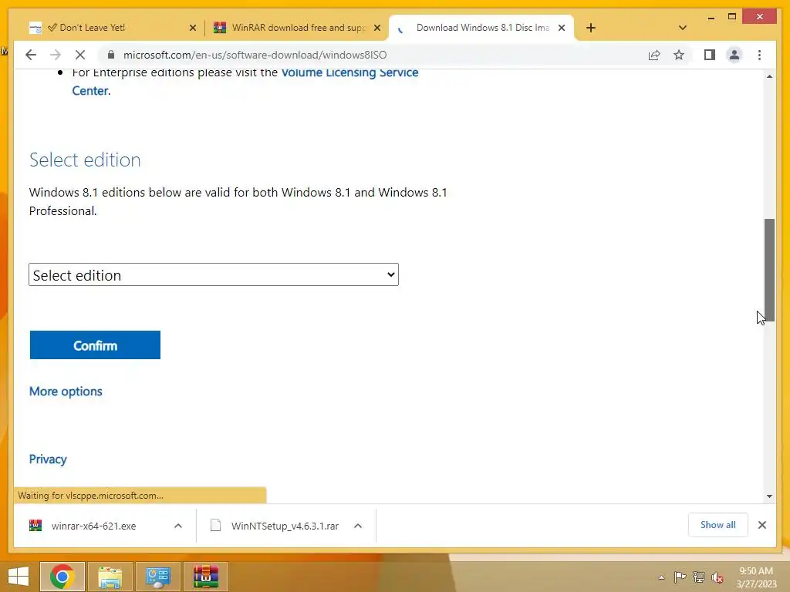The image size is (790, 592).
Task: Open File Explorer from taskbar
Action: (110, 577)
